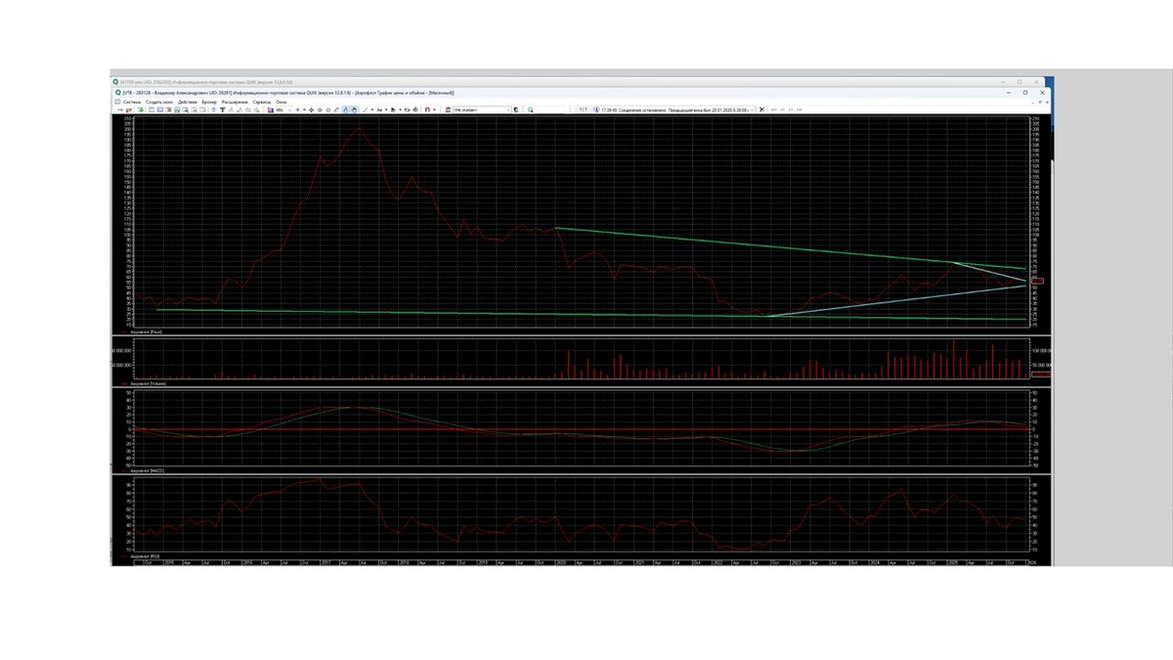
Task: Click the red volume value marker on axis
Action: (x=1042, y=374)
